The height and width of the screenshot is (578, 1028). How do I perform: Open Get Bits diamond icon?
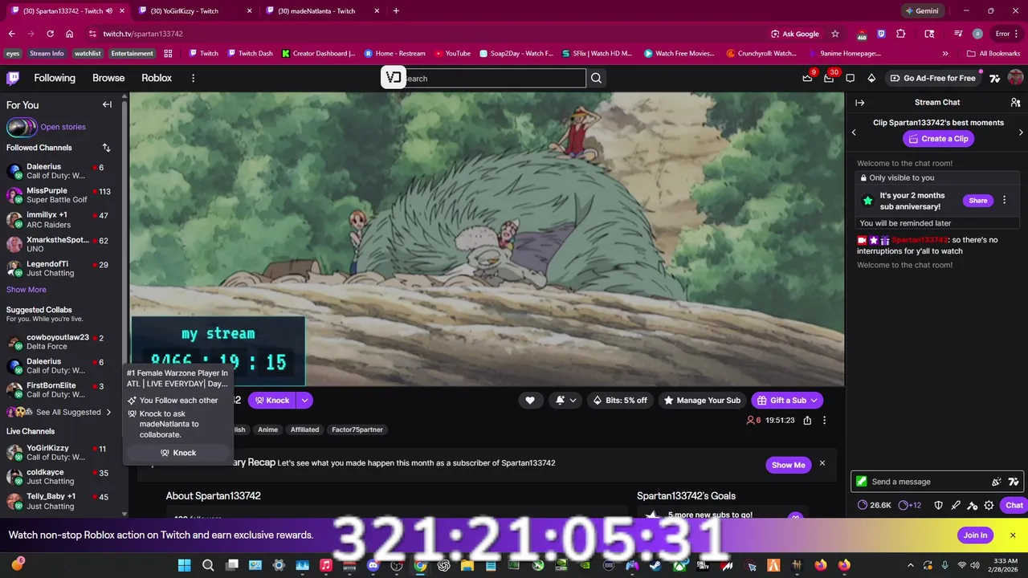[871, 78]
